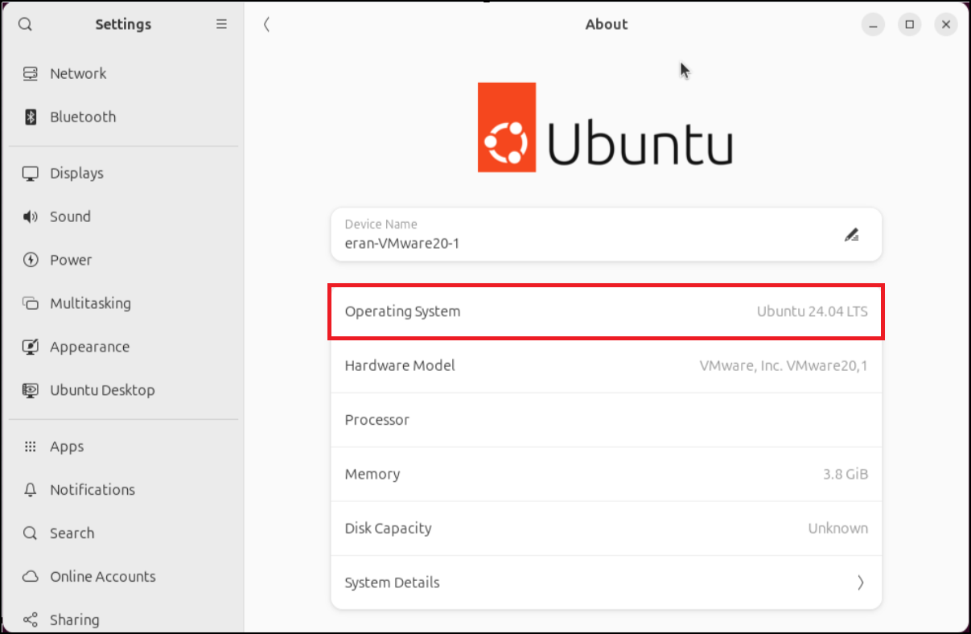This screenshot has height=634, width=971.
Task: Click the Power icon in sidebar
Action: 31,260
